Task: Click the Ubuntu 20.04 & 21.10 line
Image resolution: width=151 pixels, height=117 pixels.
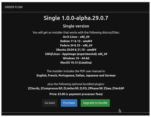Action: tap(76, 50)
